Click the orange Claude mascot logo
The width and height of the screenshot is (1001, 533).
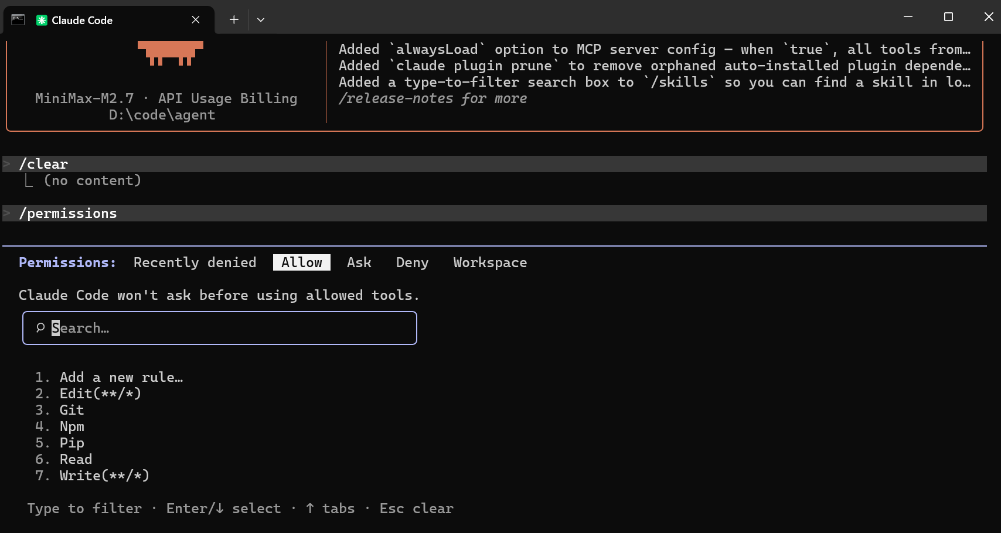coord(171,53)
